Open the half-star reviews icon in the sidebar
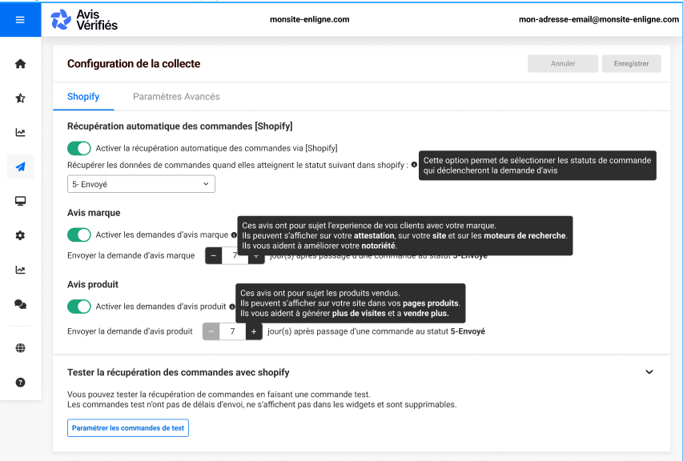Image resolution: width=683 pixels, height=461 pixels. (20, 98)
